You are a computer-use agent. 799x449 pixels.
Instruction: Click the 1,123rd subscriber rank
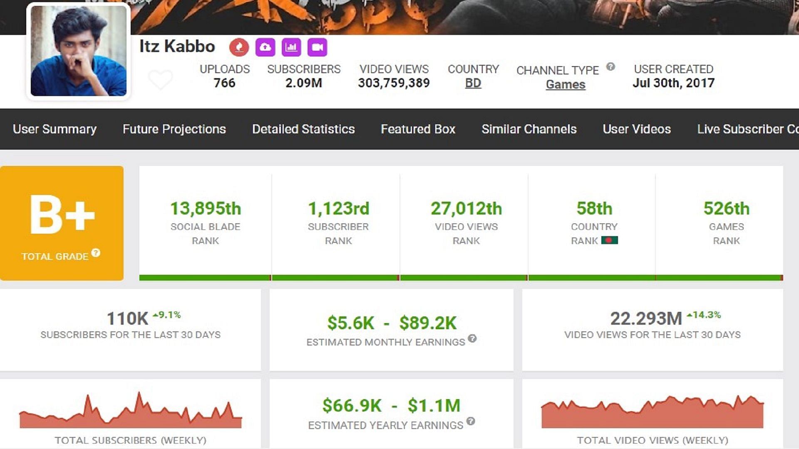click(x=338, y=208)
